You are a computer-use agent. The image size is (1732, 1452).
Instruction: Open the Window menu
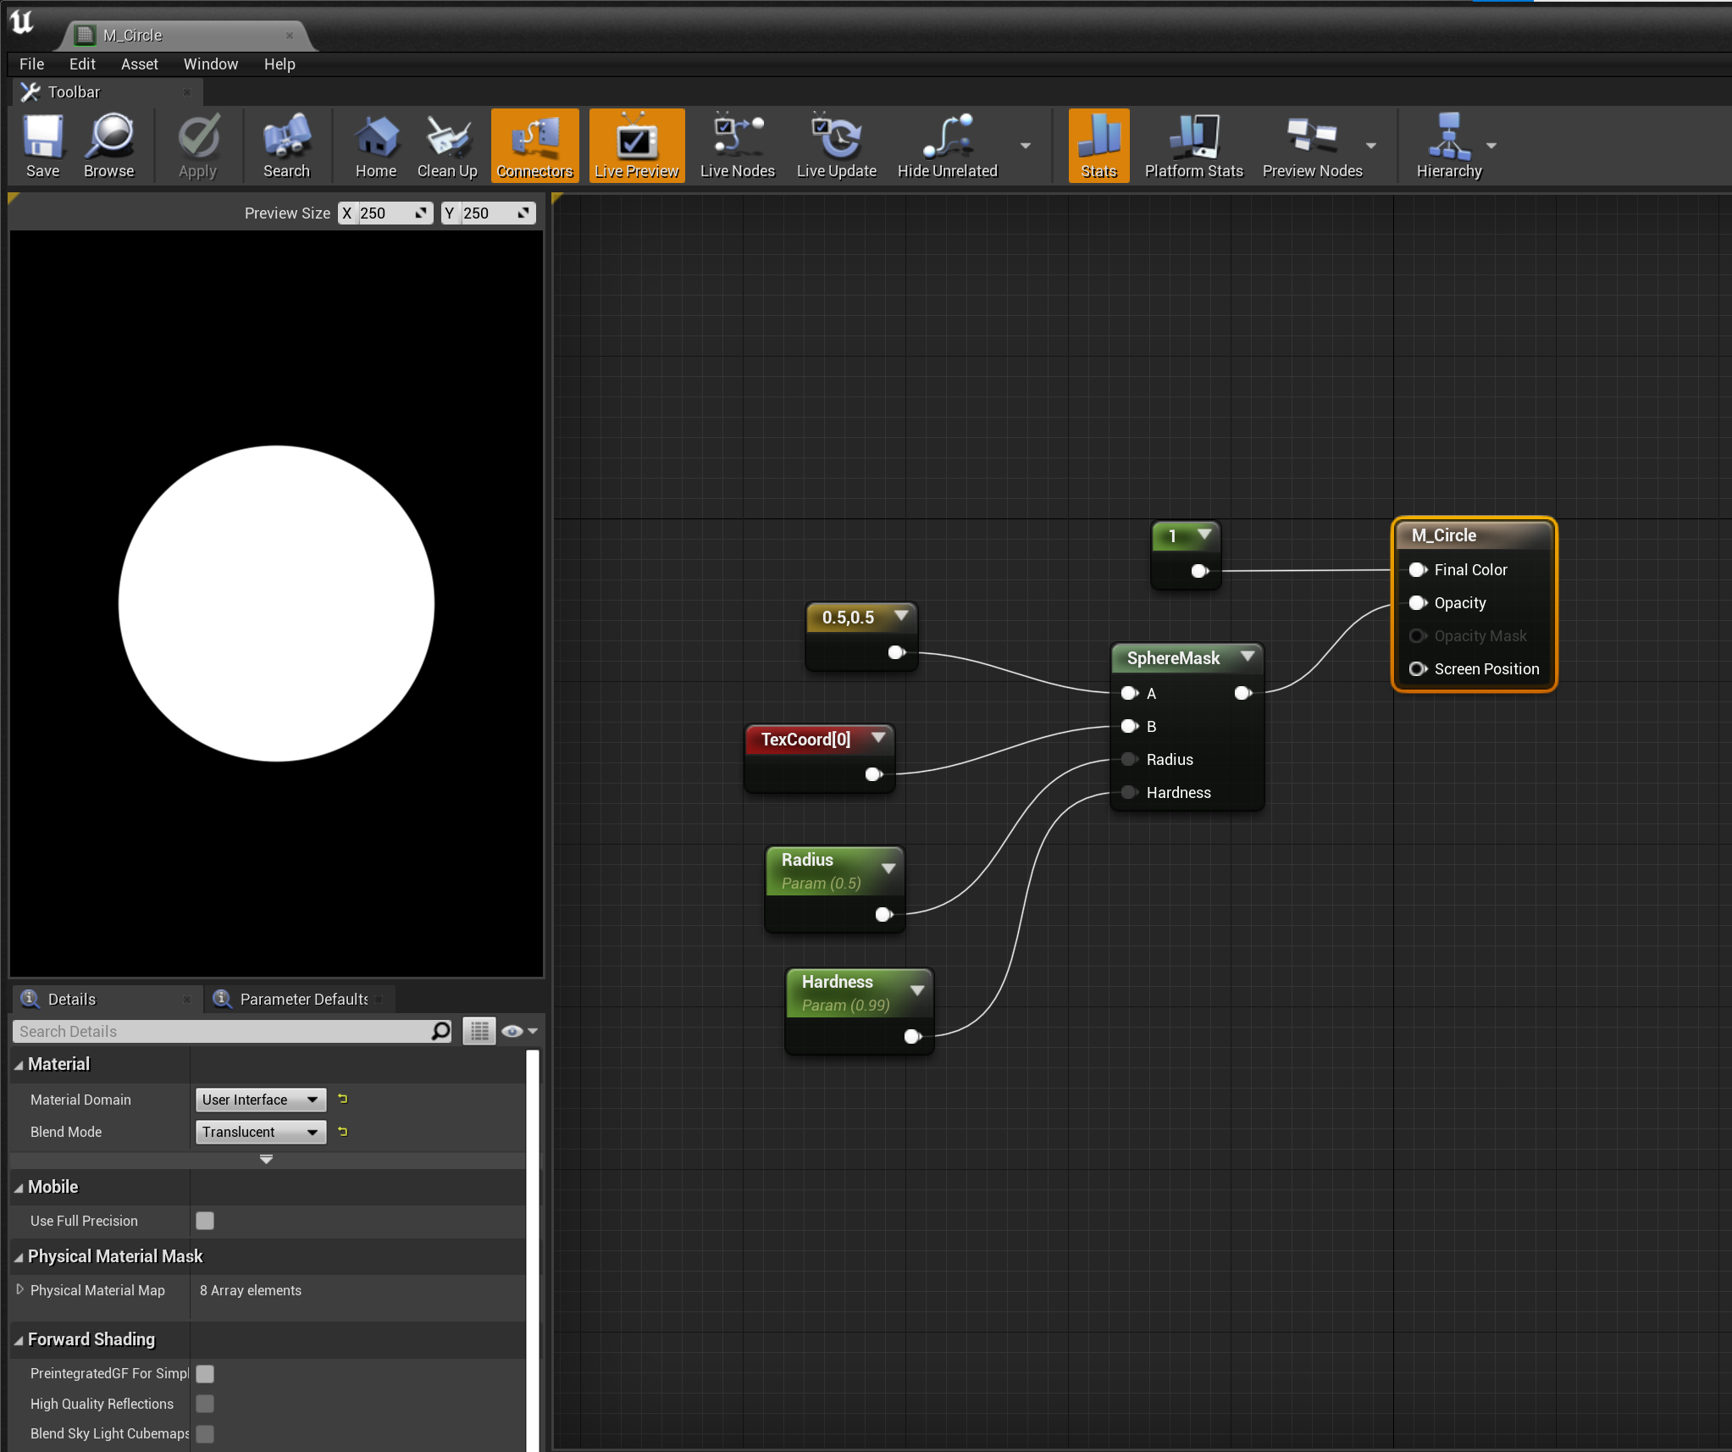(210, 64)
